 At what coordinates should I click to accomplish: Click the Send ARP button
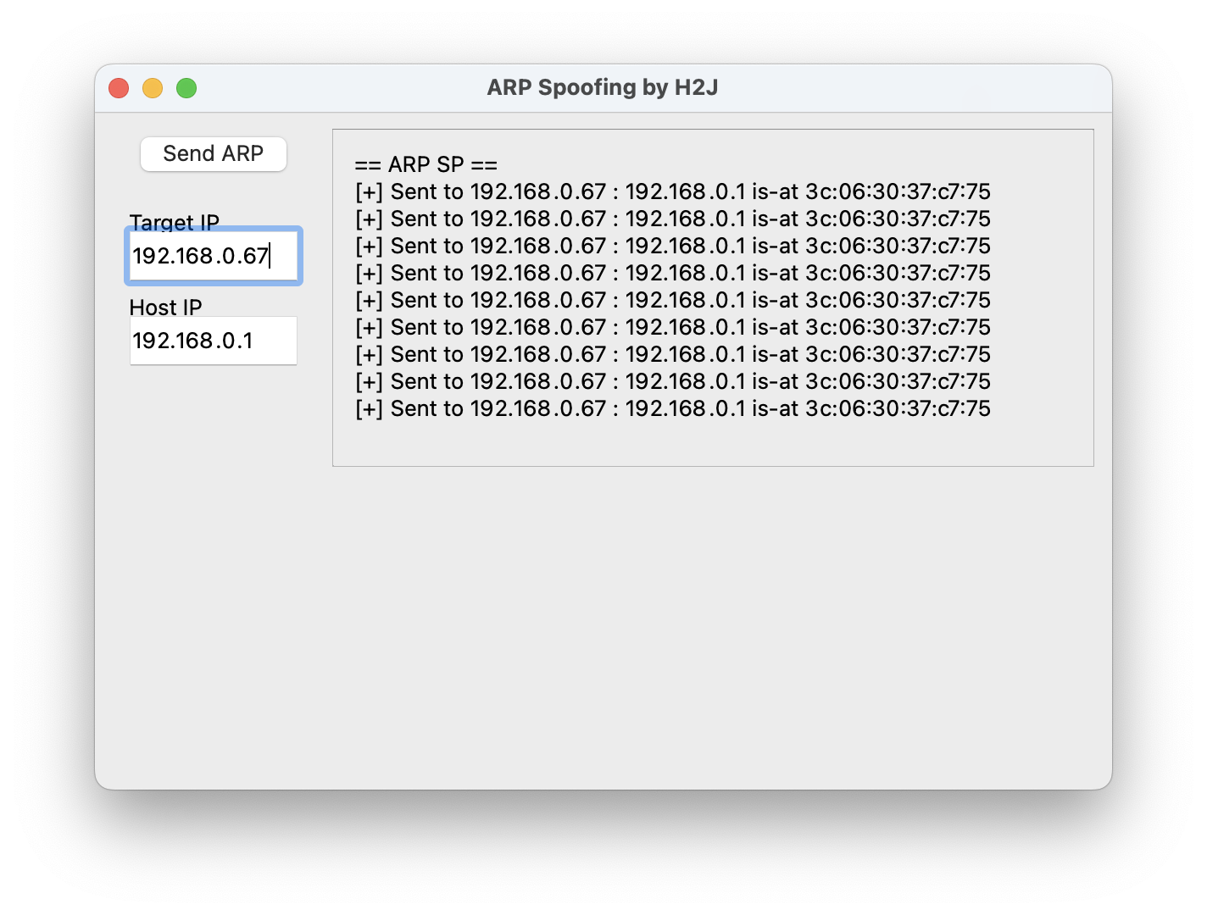214,154
